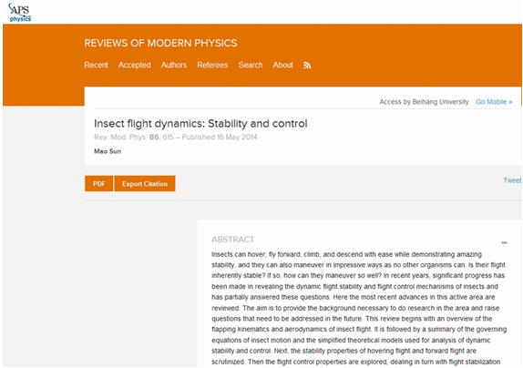Open the Reviews of Modern Physics journal header

pyautogui.click(x=160, y=43)
